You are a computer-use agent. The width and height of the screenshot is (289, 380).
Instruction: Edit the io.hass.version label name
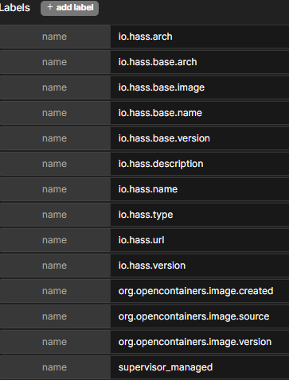tap(200, 266)
